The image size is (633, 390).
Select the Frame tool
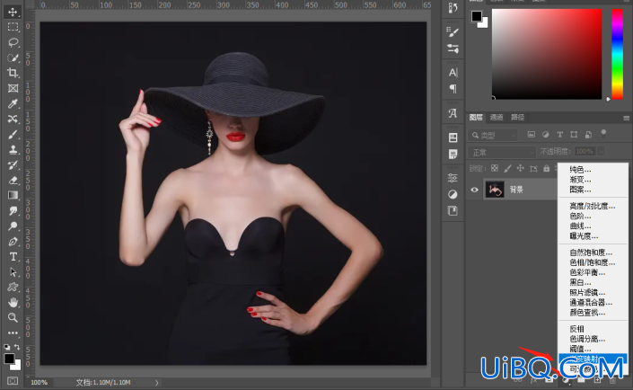13,88
